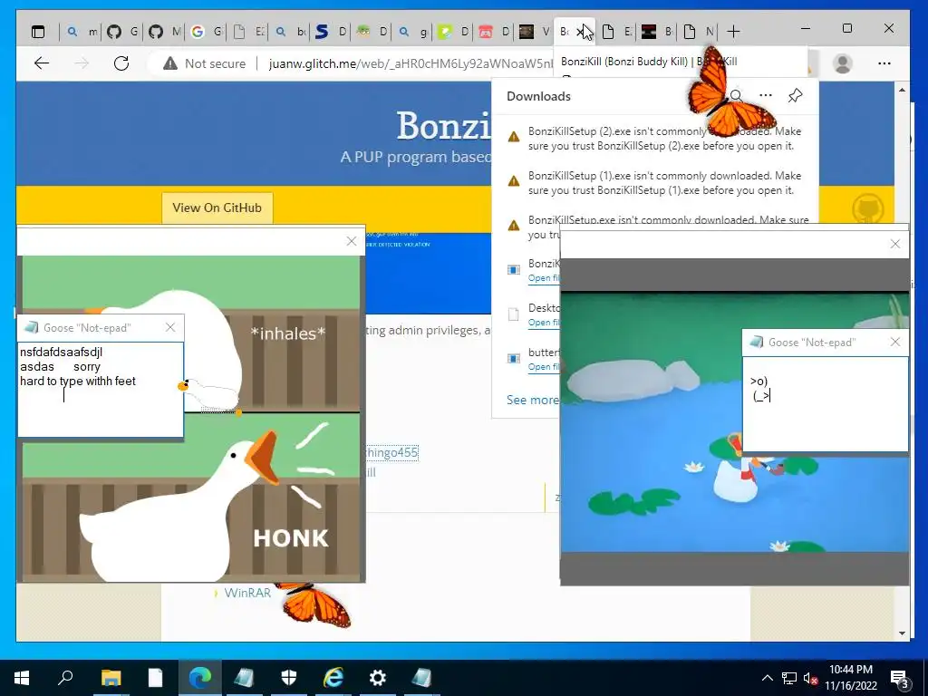
Task: Switch to the dark thumbnail tab labeled V
Action: point(535,32)
